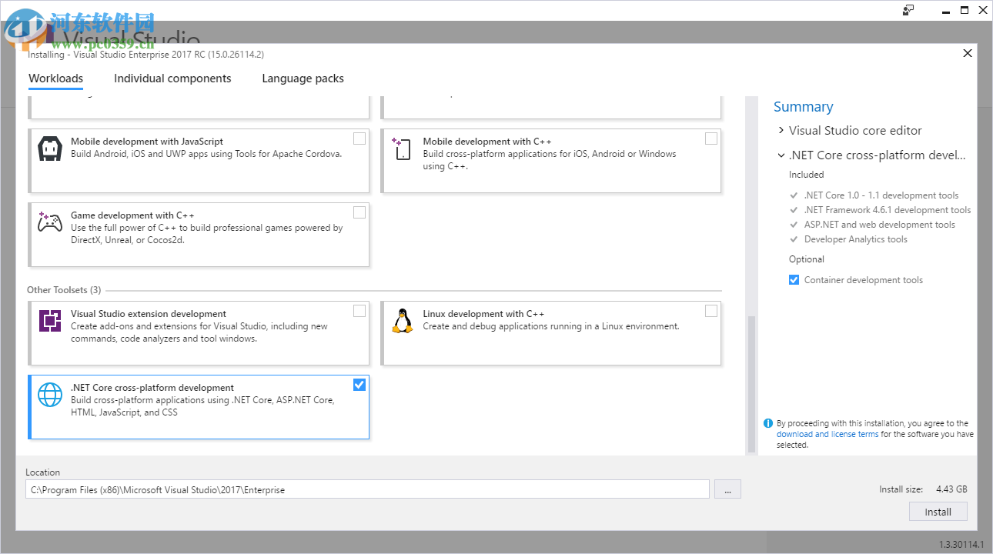Click the game controller icon for C++ games
The image size is (993, 554).
tap(50, 222)
